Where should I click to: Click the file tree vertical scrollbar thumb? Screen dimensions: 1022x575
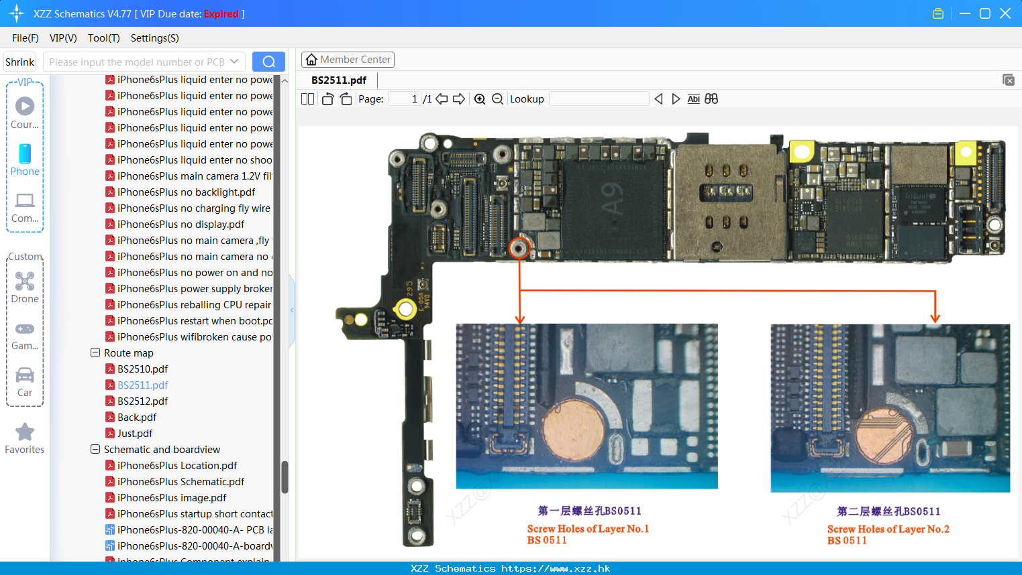pyautogui.click(x=285, y=476)
